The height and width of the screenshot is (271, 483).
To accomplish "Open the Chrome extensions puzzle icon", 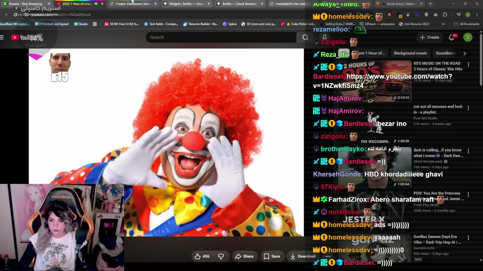I will pos(445,15).
